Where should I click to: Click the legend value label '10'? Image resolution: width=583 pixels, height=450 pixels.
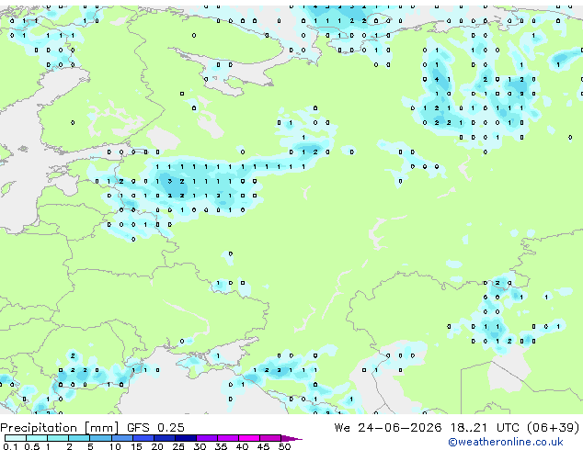click(115, 446)
